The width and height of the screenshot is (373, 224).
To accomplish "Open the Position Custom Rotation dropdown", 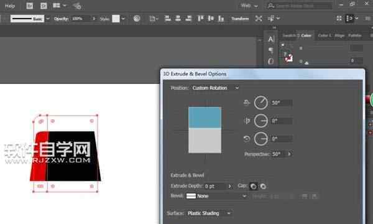I will (x=214, y=88).
